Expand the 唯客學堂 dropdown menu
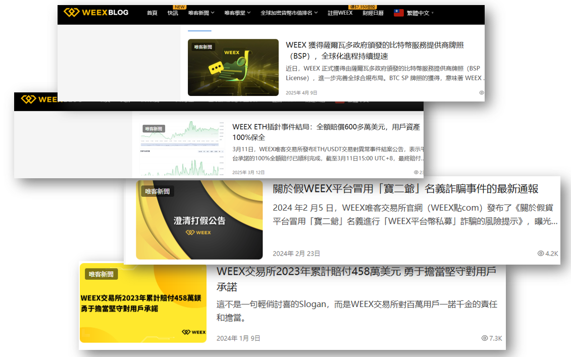Screen dimensions: 571x357 click(x=237, y=13)
